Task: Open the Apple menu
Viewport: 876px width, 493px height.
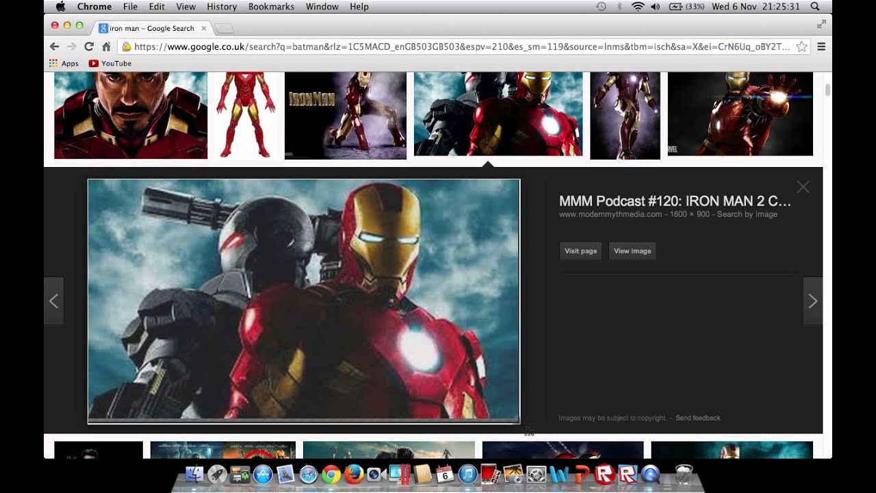Action: [x=60, y=6]
